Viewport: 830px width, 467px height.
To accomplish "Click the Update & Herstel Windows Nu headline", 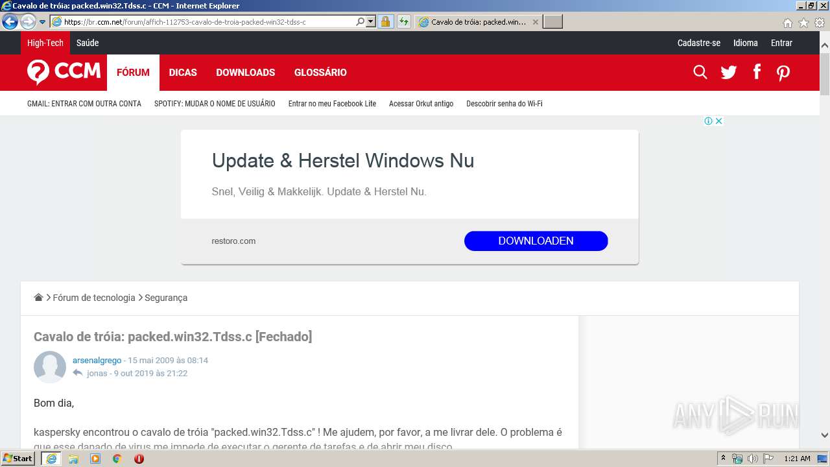I will coord(343,160).
